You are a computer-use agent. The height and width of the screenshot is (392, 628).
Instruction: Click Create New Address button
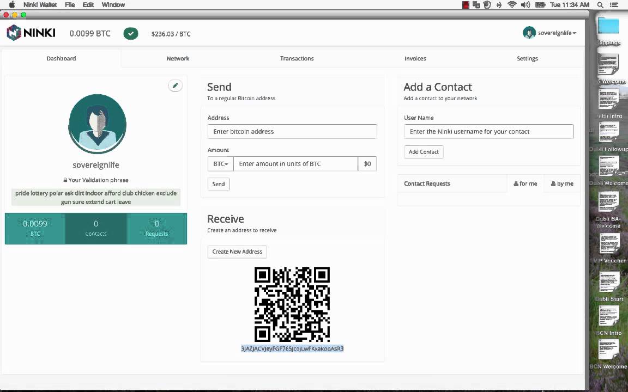(x=237, y=252)
